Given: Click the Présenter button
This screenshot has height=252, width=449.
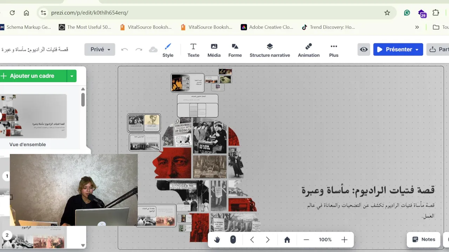Looking at the screenshot, I should (394, 49).
